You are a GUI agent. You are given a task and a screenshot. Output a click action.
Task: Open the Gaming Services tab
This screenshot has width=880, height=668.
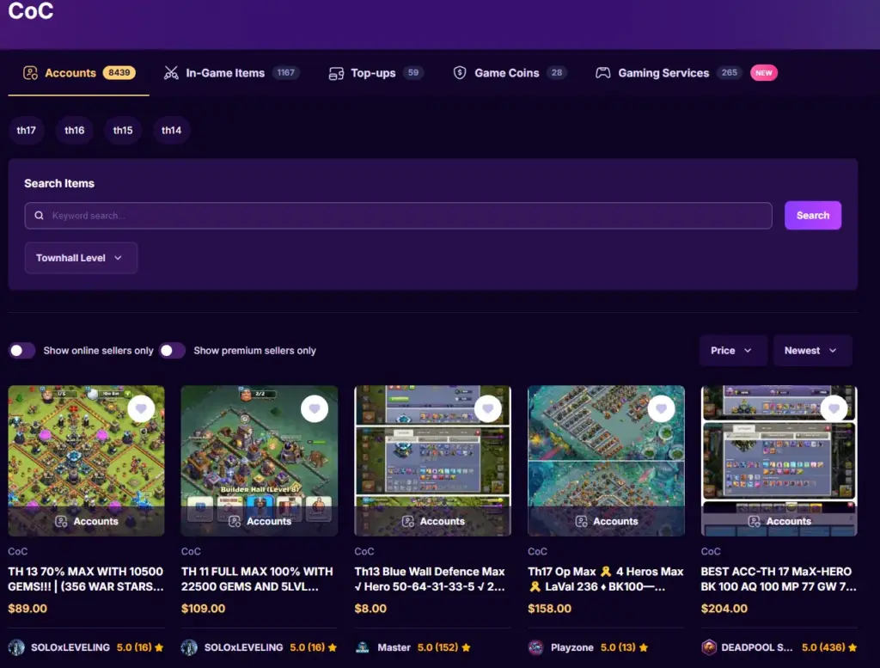pyautogui.click(x=663, y=73)
